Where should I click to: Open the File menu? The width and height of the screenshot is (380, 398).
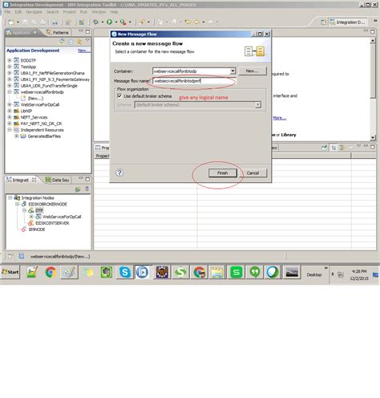point(7,12)
